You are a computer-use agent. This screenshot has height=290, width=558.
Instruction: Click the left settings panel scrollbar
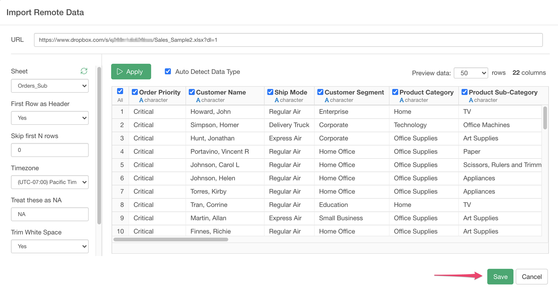point(99,145)
